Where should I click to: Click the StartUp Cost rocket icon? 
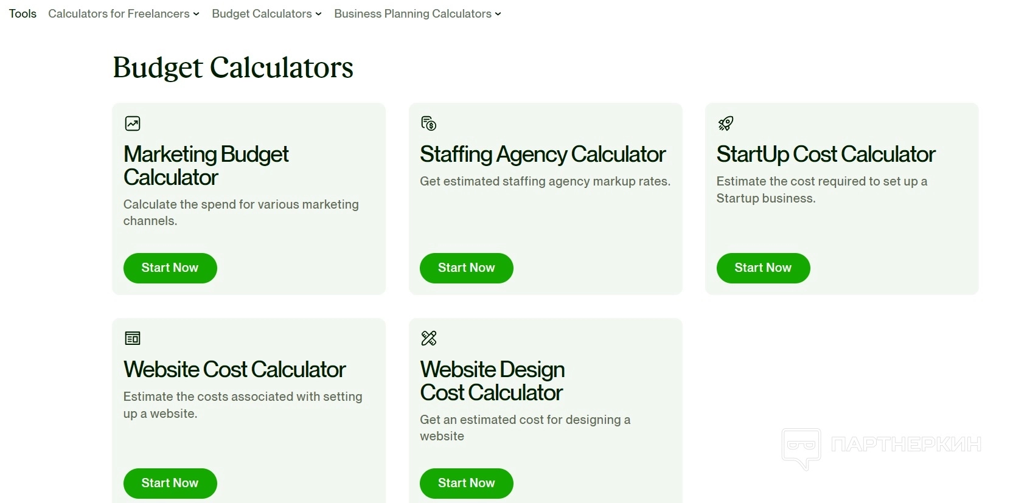tap(726, 123)
